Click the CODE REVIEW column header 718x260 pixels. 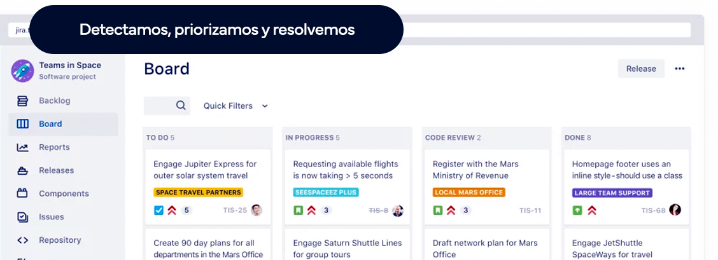(453, 137)
